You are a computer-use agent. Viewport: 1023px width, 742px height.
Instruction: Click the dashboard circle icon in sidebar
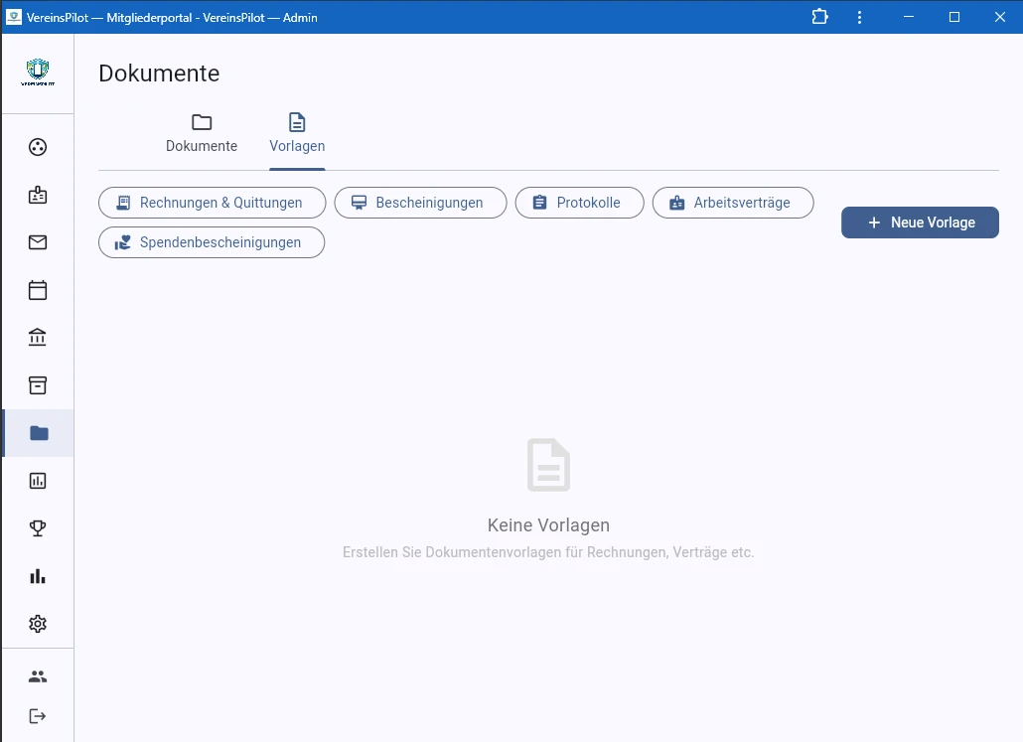pos(38,147)
